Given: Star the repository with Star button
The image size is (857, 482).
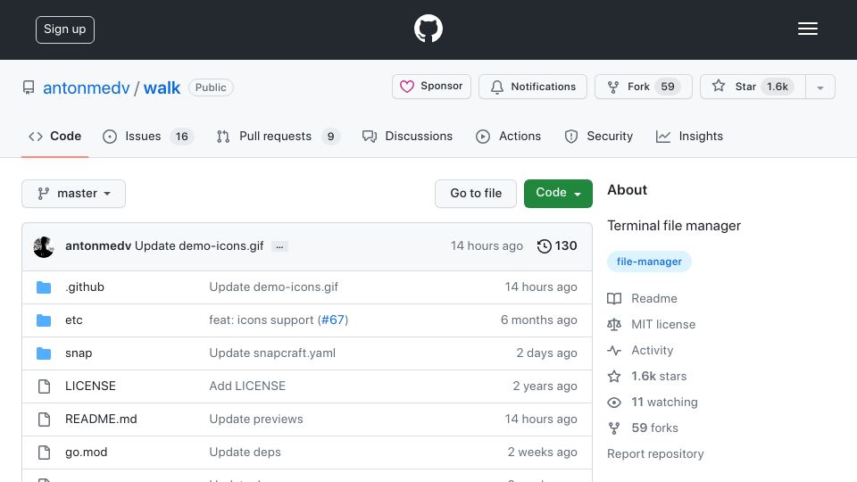Looking at the screenshot, I should (x=753, y=87).
